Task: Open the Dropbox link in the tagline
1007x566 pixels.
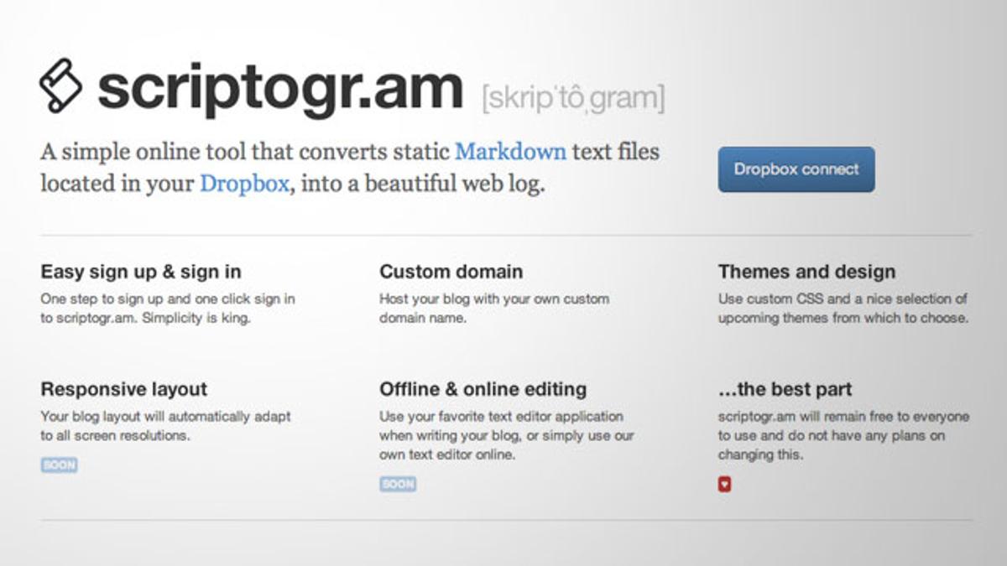Action: tap(244, 184)
